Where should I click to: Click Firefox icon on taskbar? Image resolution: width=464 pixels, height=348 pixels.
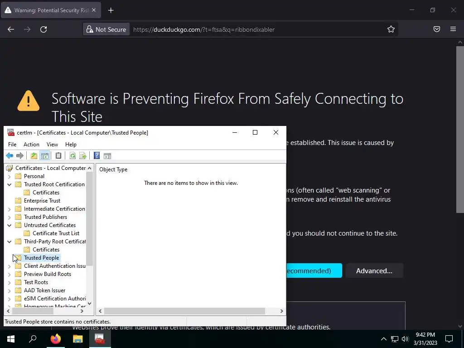[x=55, y=339]
